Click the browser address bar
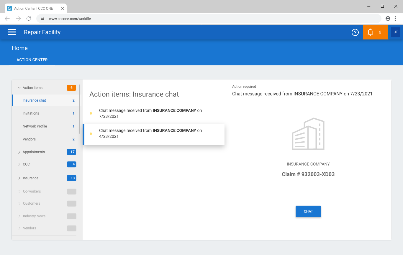 click(x=209, y=19)
